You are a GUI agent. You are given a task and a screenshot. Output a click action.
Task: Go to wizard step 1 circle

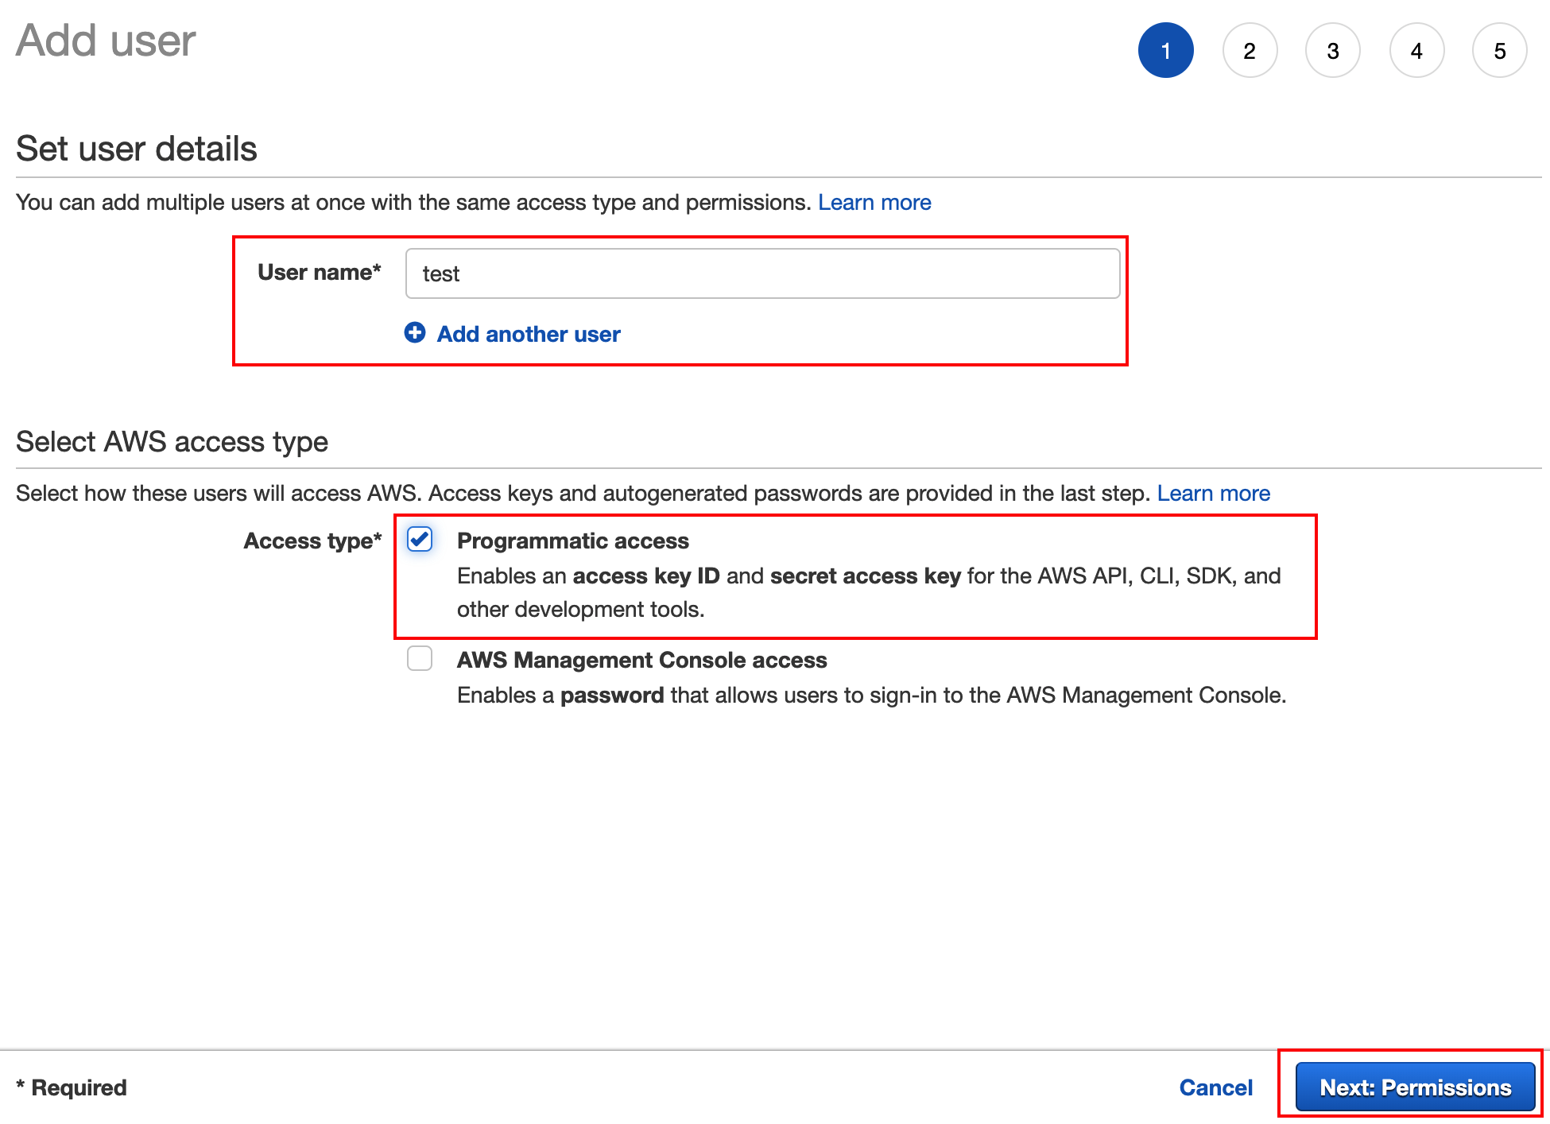coord(1165,51)
